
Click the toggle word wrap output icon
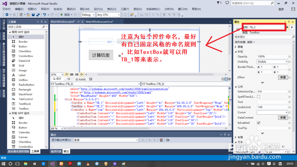click(168, 140)
